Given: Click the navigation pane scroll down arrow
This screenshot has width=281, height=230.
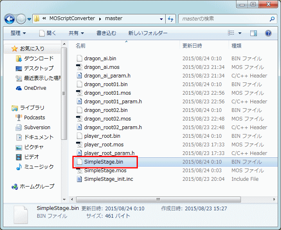Looking at the screenshot, I should [x=64, y=199].
